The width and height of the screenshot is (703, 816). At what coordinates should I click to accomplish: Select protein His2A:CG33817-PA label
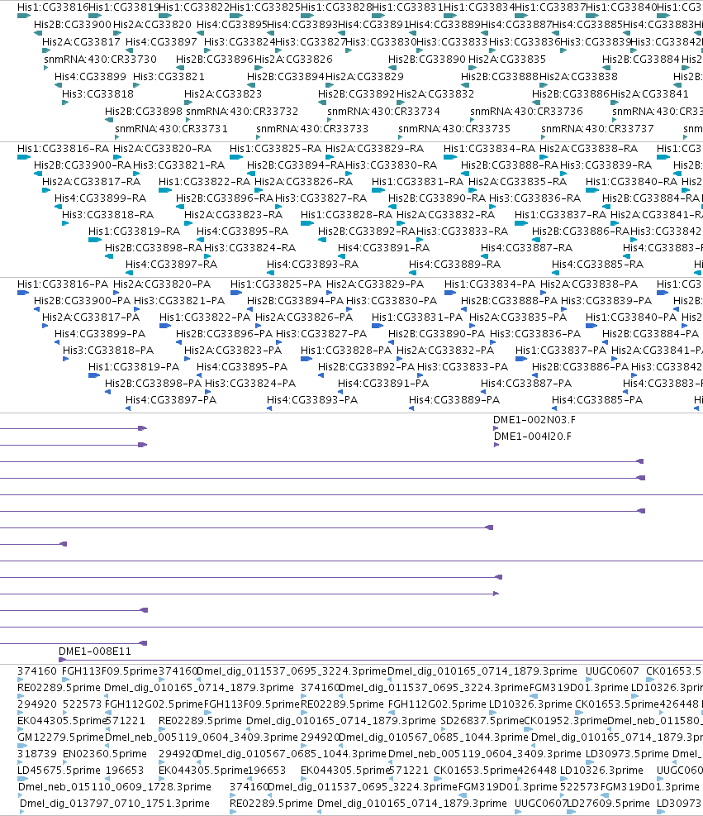91,317
